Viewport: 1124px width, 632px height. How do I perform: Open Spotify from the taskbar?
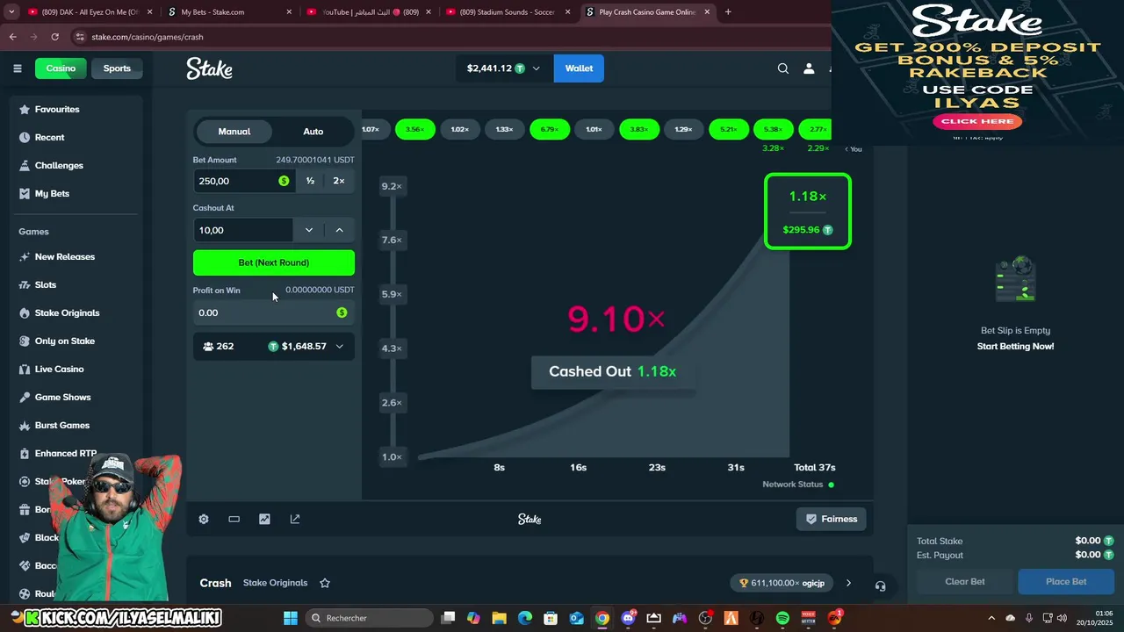782,618
